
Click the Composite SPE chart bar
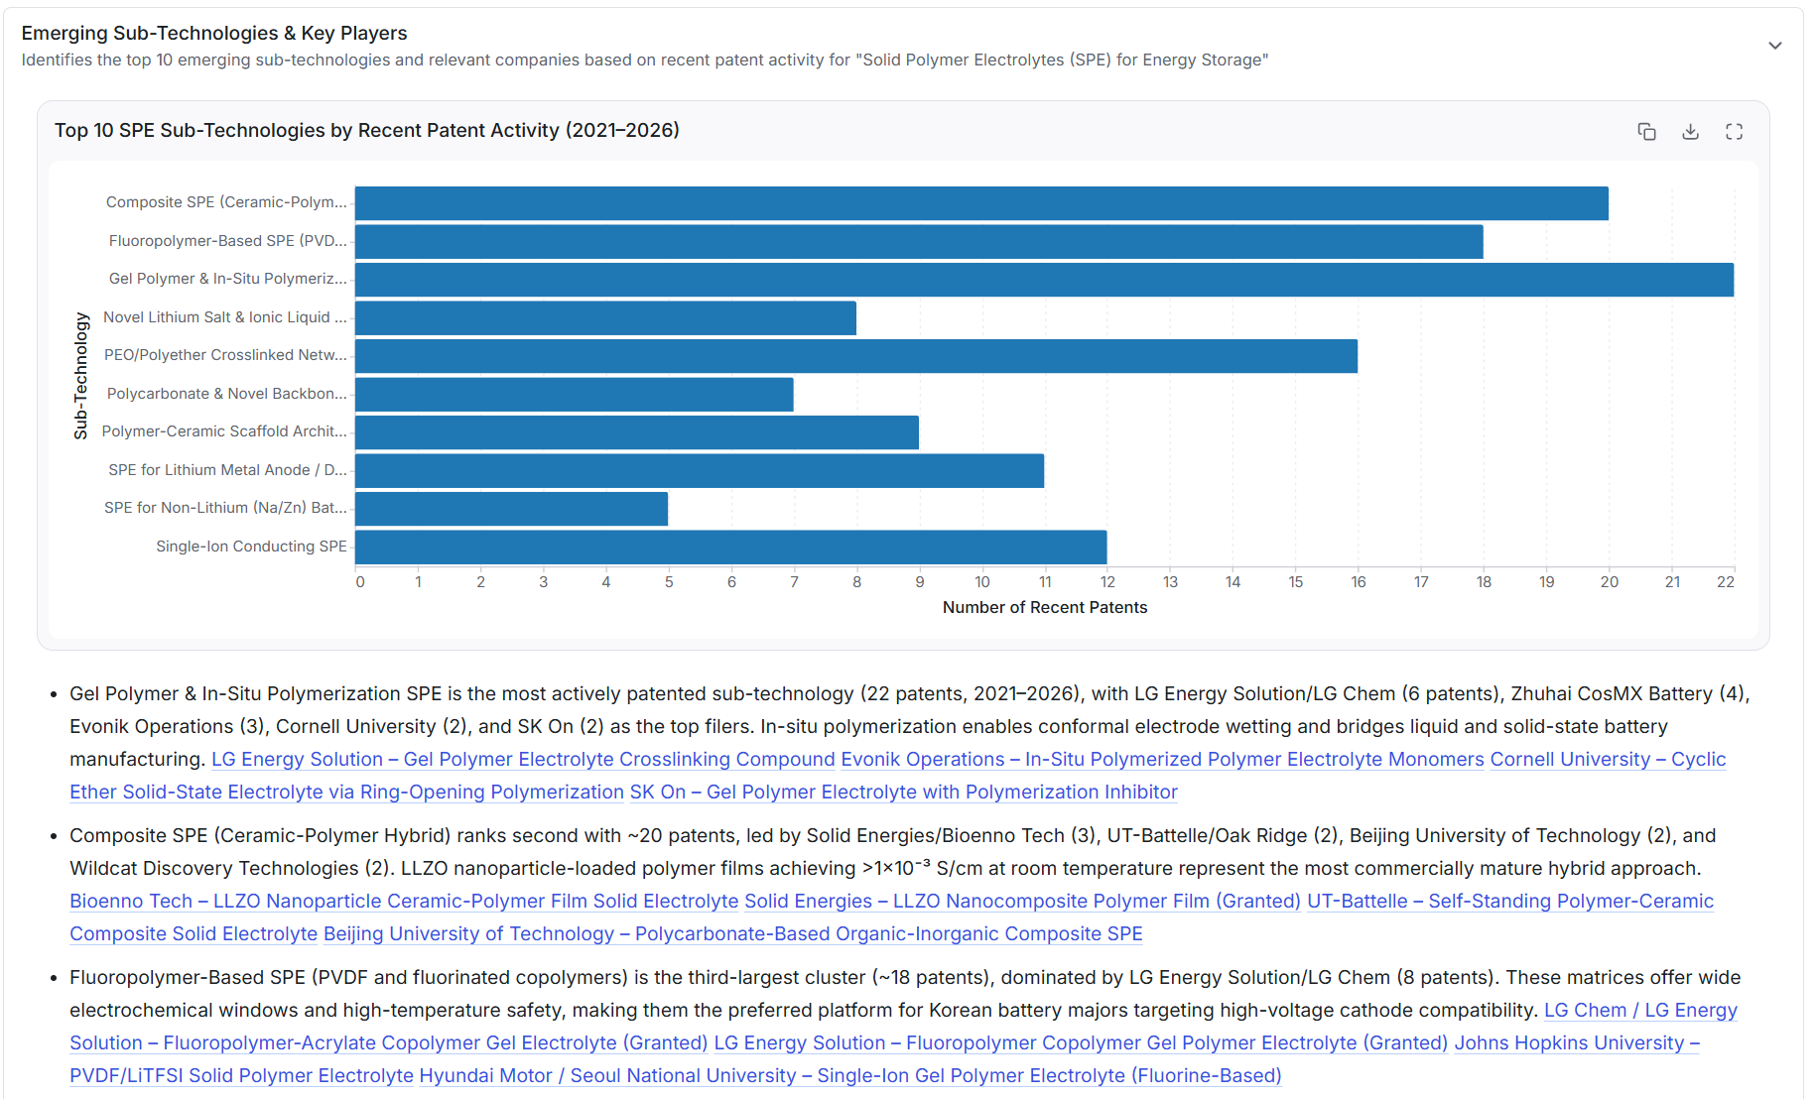click(981, 203)
